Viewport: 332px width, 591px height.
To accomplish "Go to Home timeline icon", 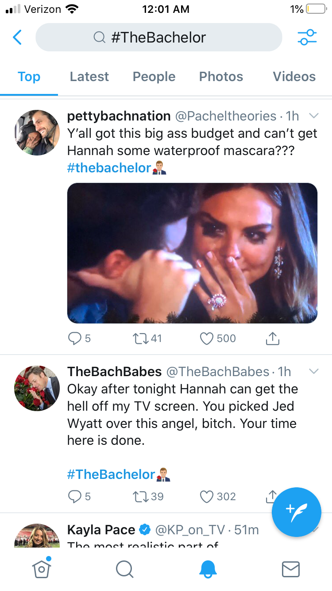I will tap(41, 569).
